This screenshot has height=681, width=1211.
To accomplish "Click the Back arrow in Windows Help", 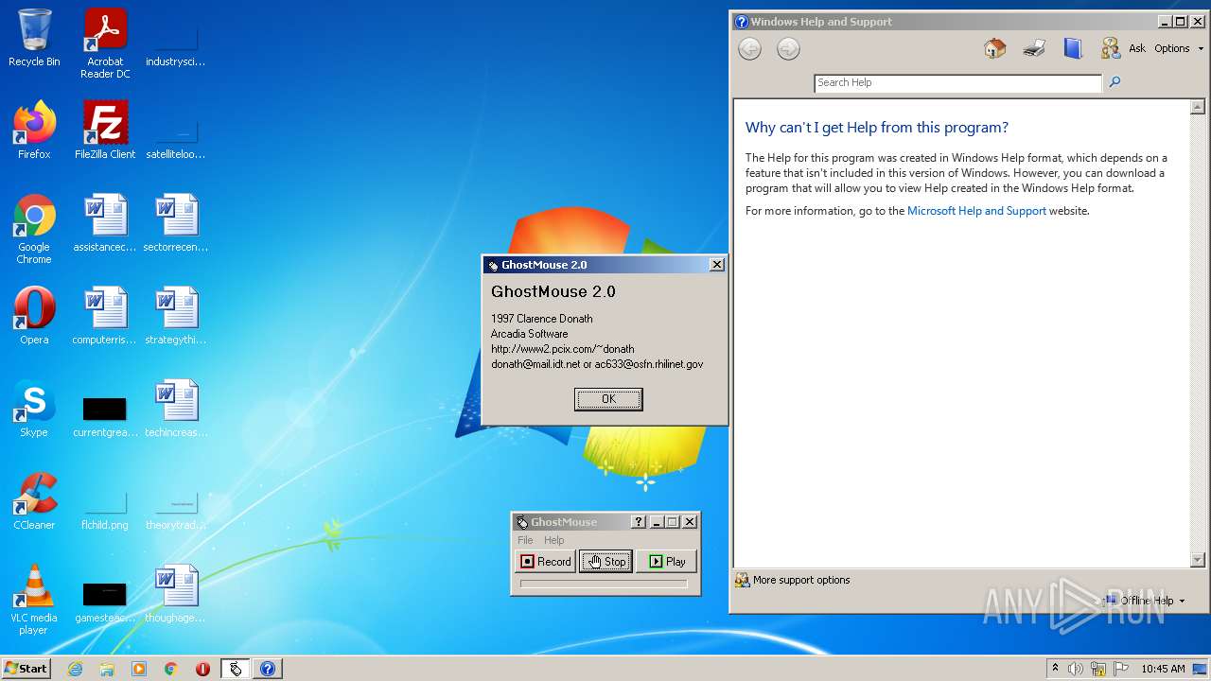I will [749, 49].
